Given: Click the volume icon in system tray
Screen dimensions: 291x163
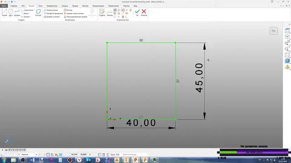Looking at the screenshot, I should [275, 160].
